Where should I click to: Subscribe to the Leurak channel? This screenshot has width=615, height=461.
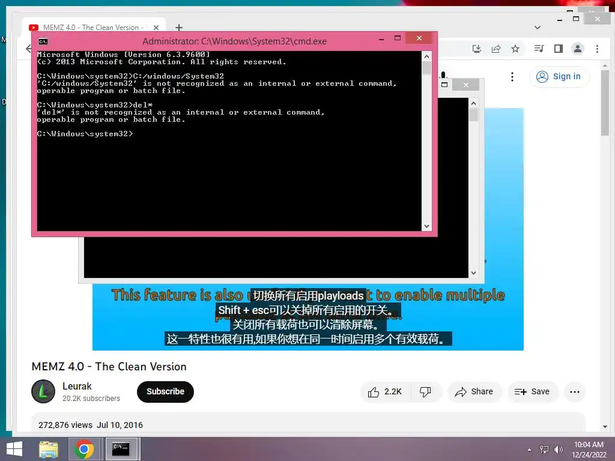[x=165, y=391]
